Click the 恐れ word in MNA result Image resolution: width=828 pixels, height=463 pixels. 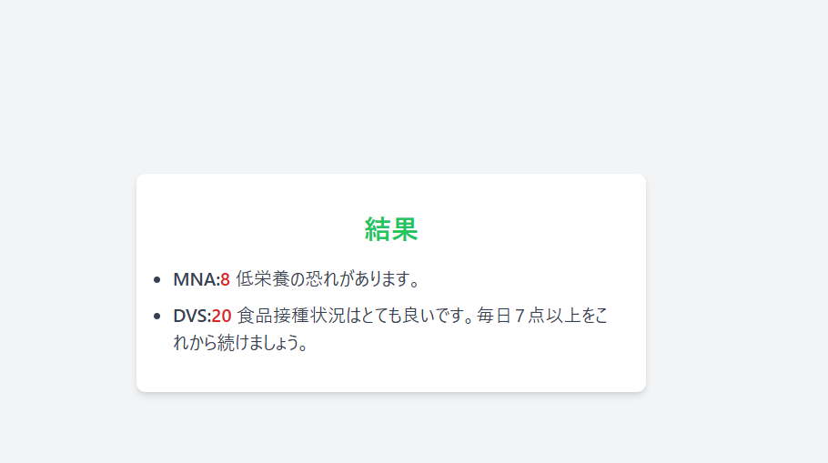click(323, 278)
